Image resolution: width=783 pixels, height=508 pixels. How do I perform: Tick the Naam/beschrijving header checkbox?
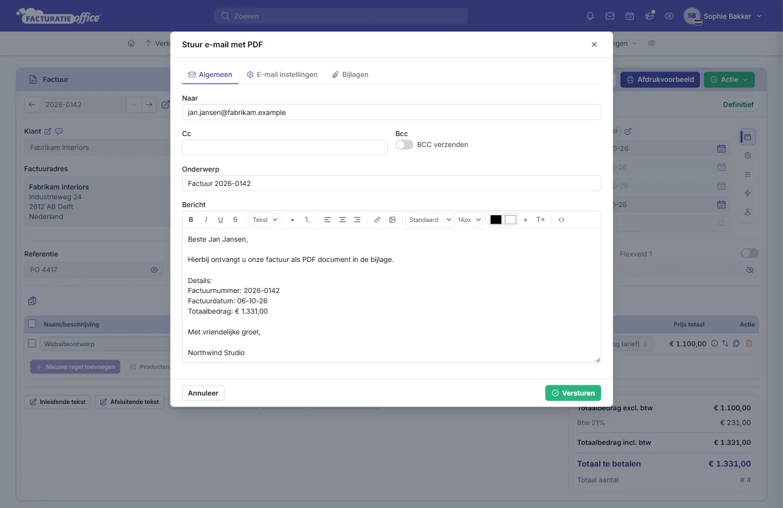(x=32, y=324)
